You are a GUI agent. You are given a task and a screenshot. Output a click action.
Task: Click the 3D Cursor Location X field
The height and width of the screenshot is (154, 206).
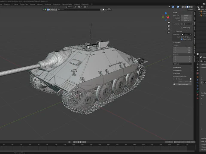point(182,48)
